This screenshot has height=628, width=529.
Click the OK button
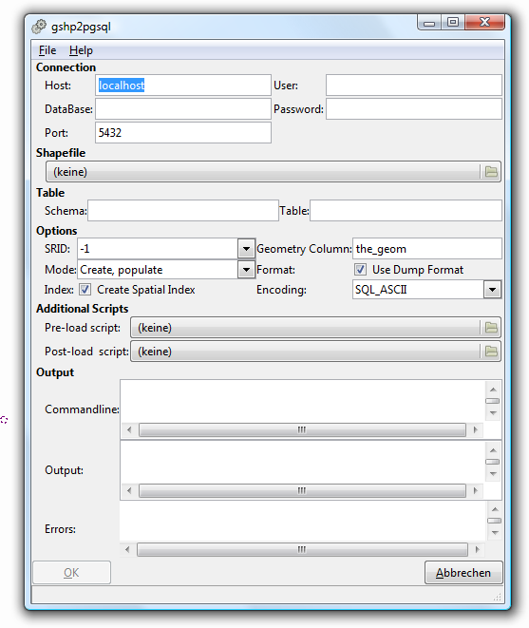click(71, 572)
